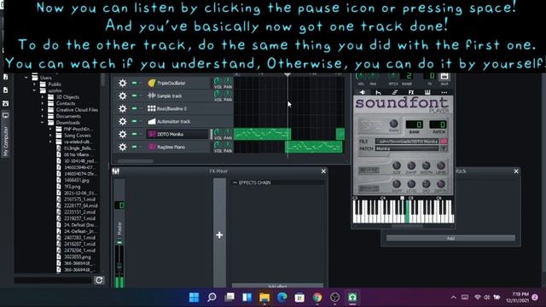546x307 pixels.
Task: Open the Ragtime Piano track gear menu
Action: pos(122,147)
